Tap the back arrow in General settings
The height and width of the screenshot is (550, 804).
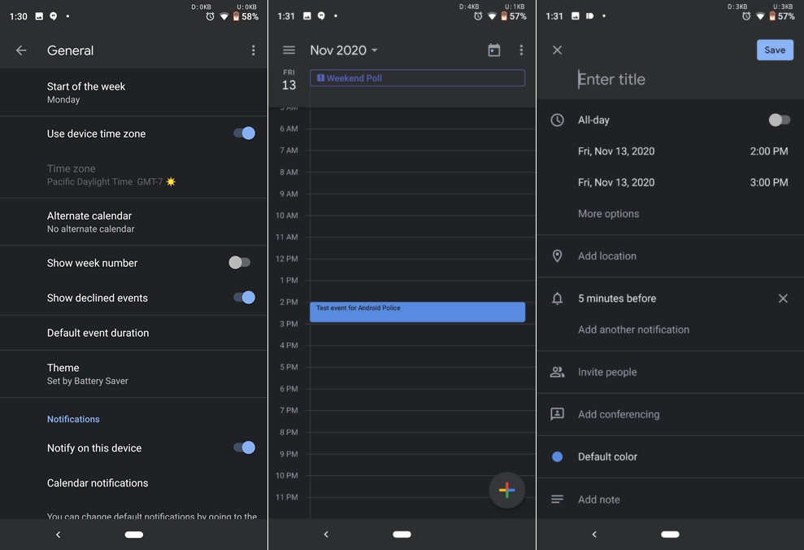[x=21, y=50]
